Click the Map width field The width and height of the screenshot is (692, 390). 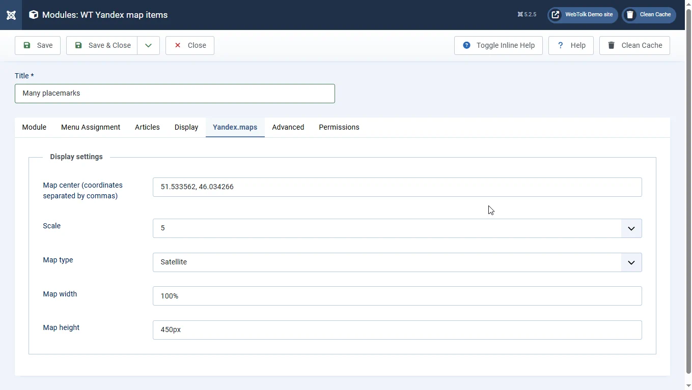[x=397, y=296]
